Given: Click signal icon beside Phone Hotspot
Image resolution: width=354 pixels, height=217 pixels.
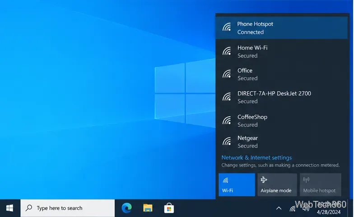Looking at the screenshot, I should tap(227, 27).
